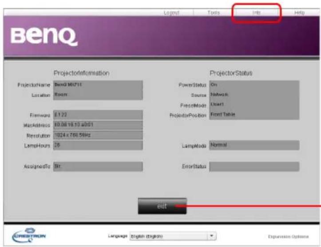Click the MacAddress value field
The height and width of the screenshot is (247, 321).
[x=98, y=125]
